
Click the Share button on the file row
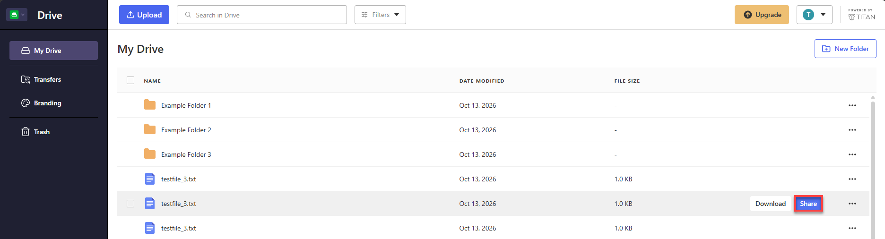click(808, 204)
